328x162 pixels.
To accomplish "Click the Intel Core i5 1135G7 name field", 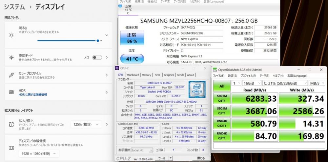I will tap(159, 83).
